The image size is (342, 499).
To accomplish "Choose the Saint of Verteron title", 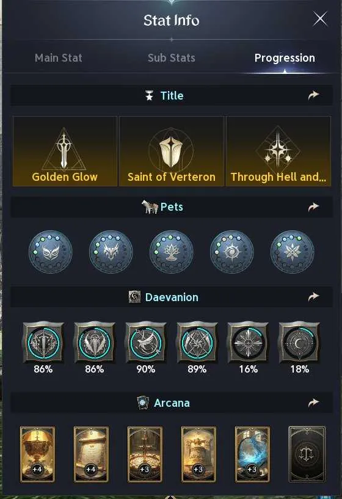I will coord(172,151).
